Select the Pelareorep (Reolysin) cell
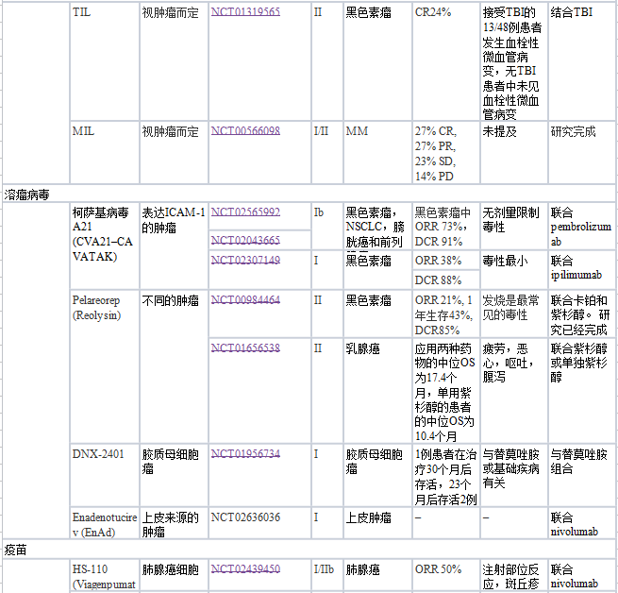The height and width of the screenshot is (593, 618). pyautogui.click(x=105, y=366)
